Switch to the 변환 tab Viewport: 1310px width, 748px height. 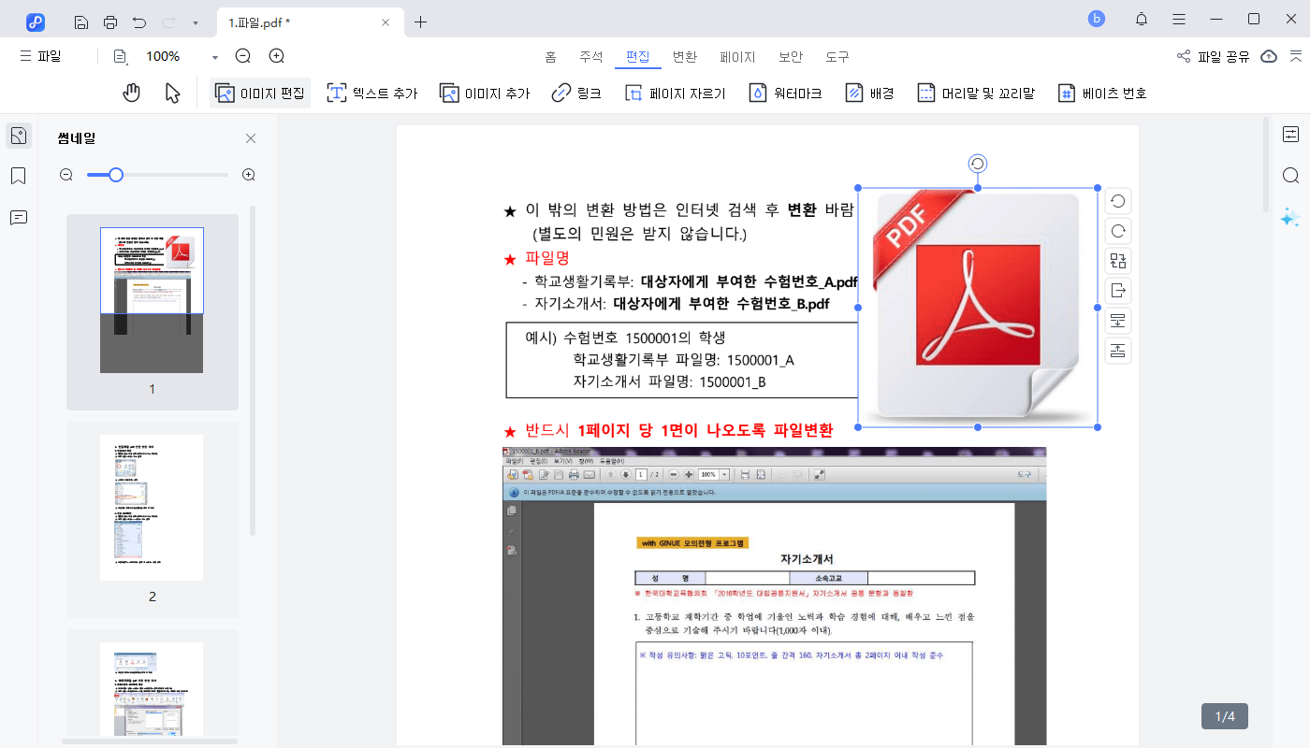point(685,56)
